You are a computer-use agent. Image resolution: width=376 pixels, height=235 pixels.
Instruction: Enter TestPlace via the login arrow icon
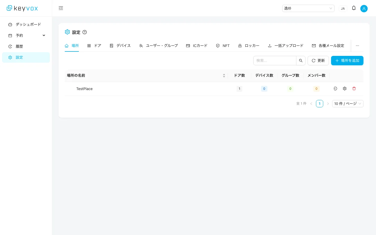pyautogui.click(x=335, y=89)
